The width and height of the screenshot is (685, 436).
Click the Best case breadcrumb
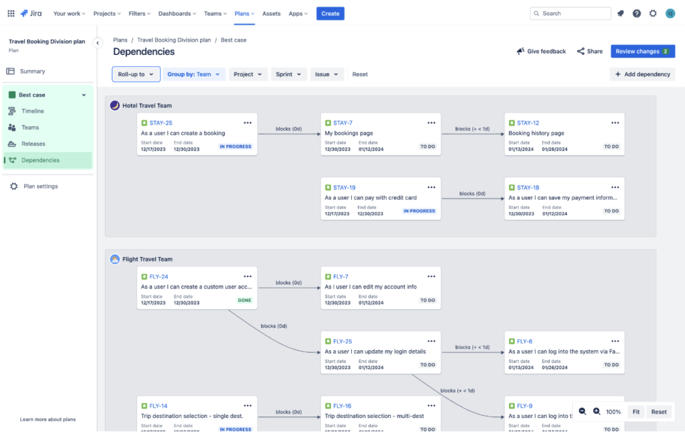(233, 40)
